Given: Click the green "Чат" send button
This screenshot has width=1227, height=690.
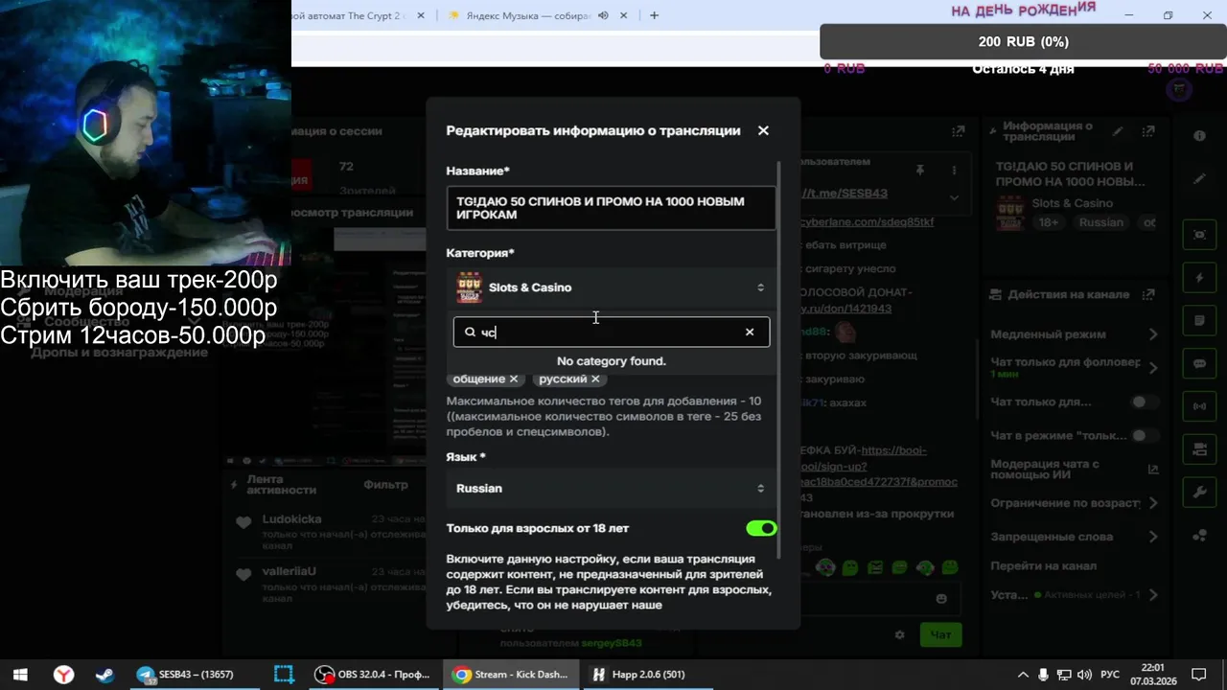Looking at the screenshot, I should [941, 634].
